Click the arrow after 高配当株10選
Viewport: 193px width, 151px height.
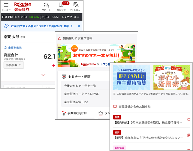pyautogui.click(x=71, y=26)
